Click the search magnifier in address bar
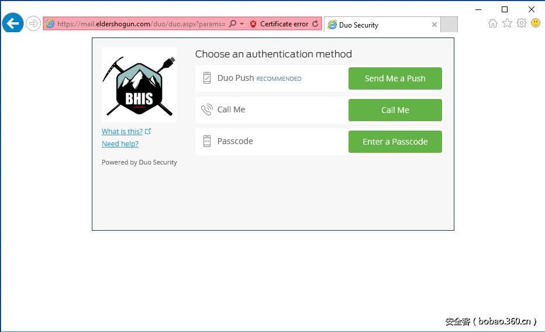545x332 pixels. pos(232,24)
